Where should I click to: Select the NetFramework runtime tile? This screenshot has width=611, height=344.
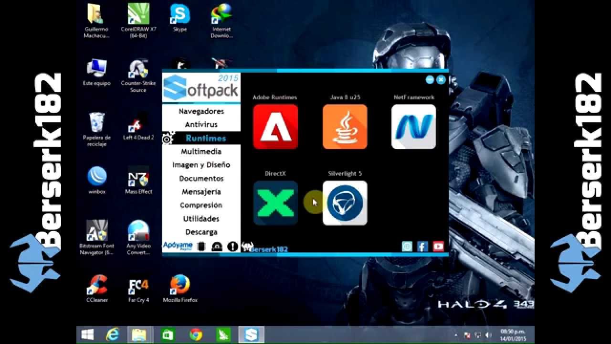413,127
